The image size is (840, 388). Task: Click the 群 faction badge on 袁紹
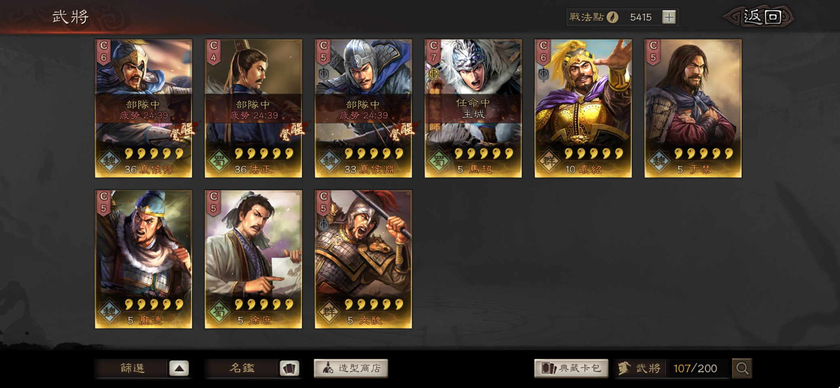[x=549, y=161]
